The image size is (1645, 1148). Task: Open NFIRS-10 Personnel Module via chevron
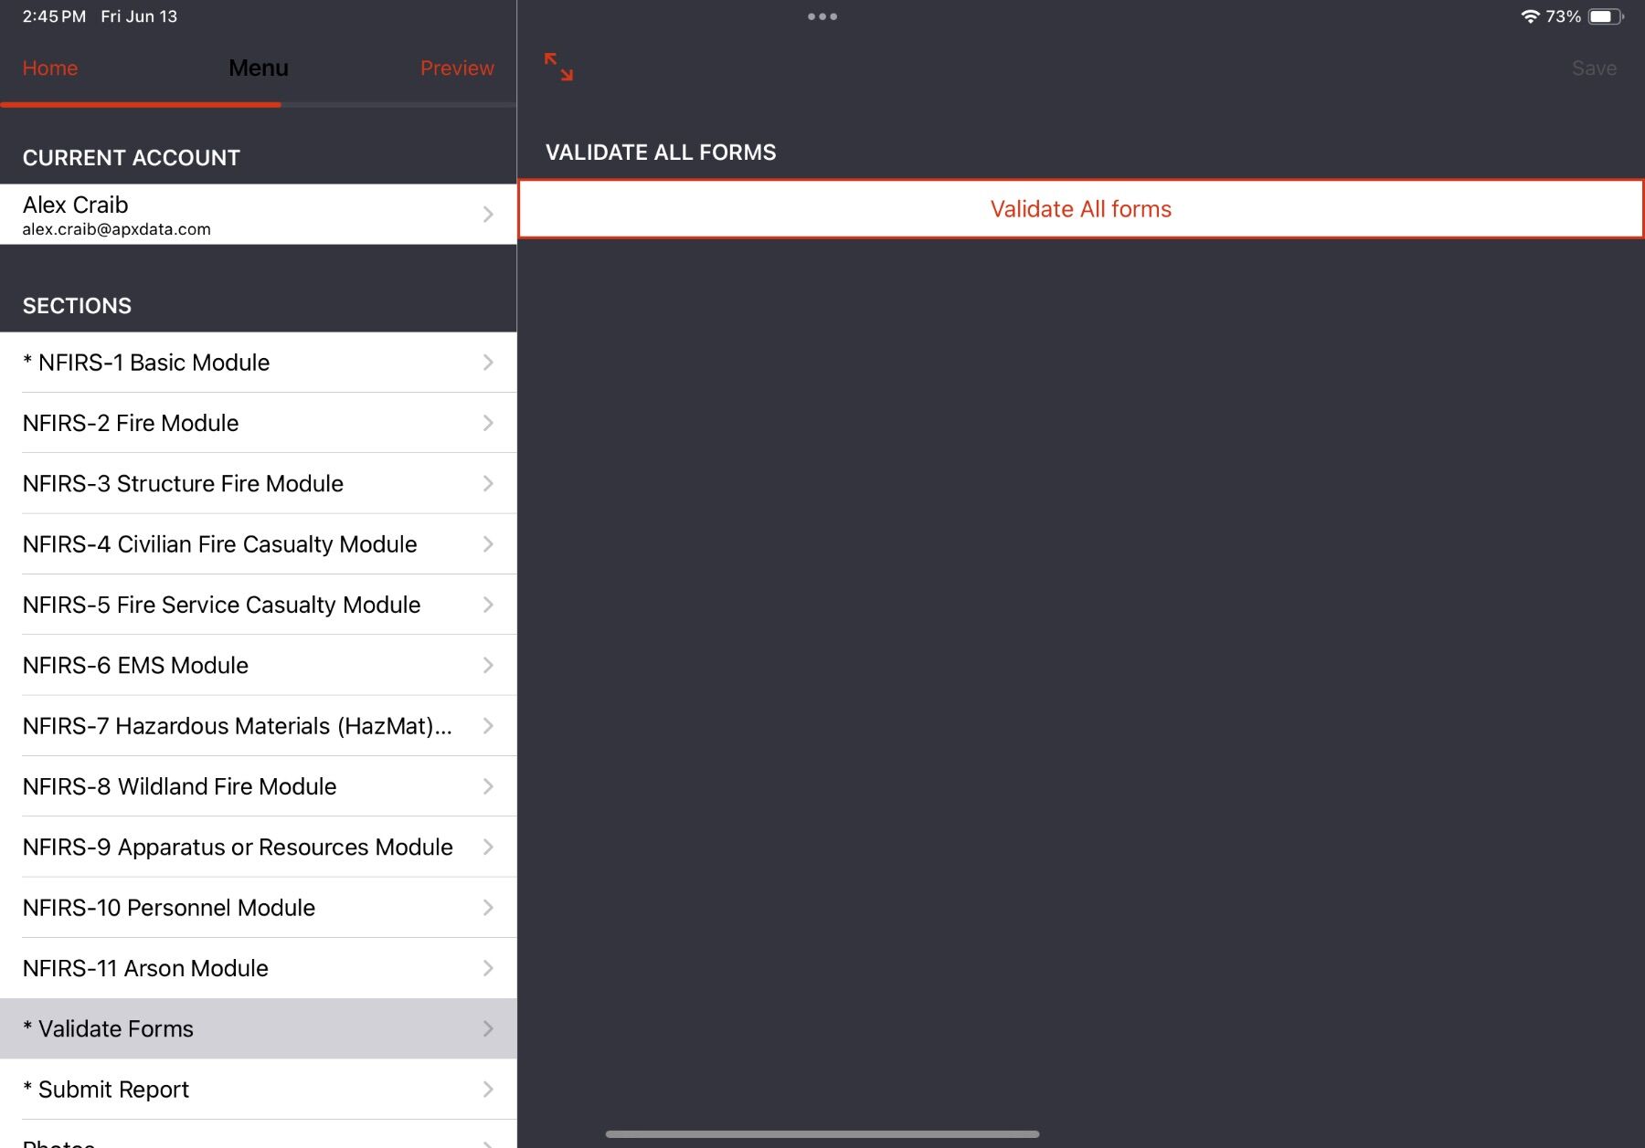(487, 908)
